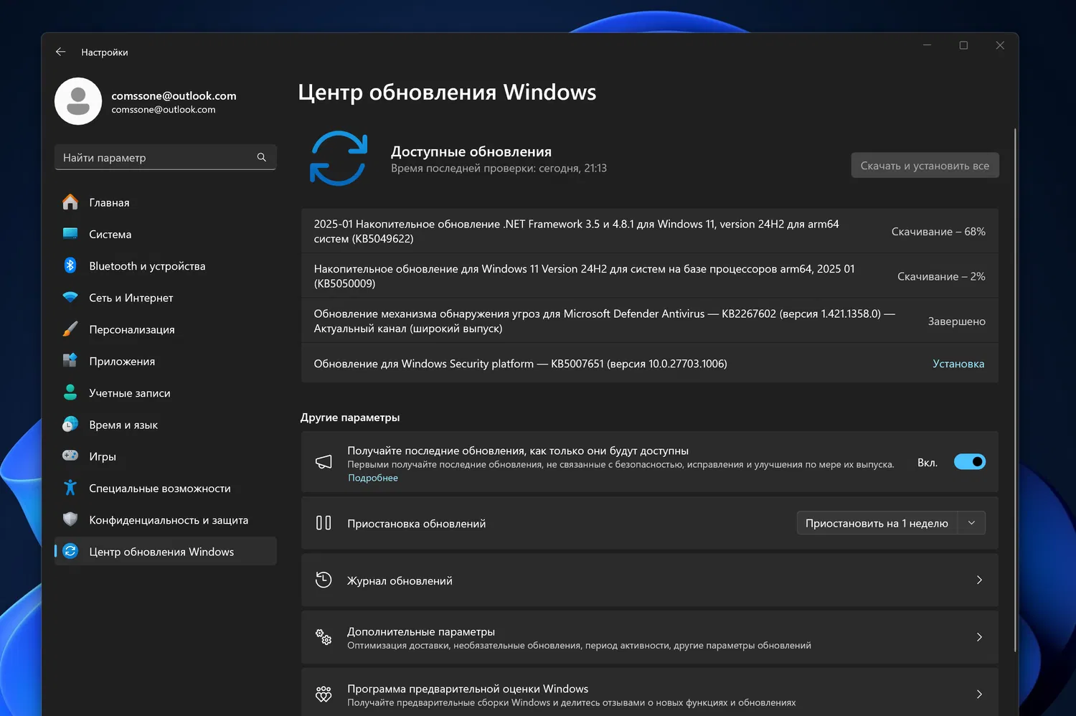Click the vertical scrollbar of the settings page

[x=1015, y=391]
